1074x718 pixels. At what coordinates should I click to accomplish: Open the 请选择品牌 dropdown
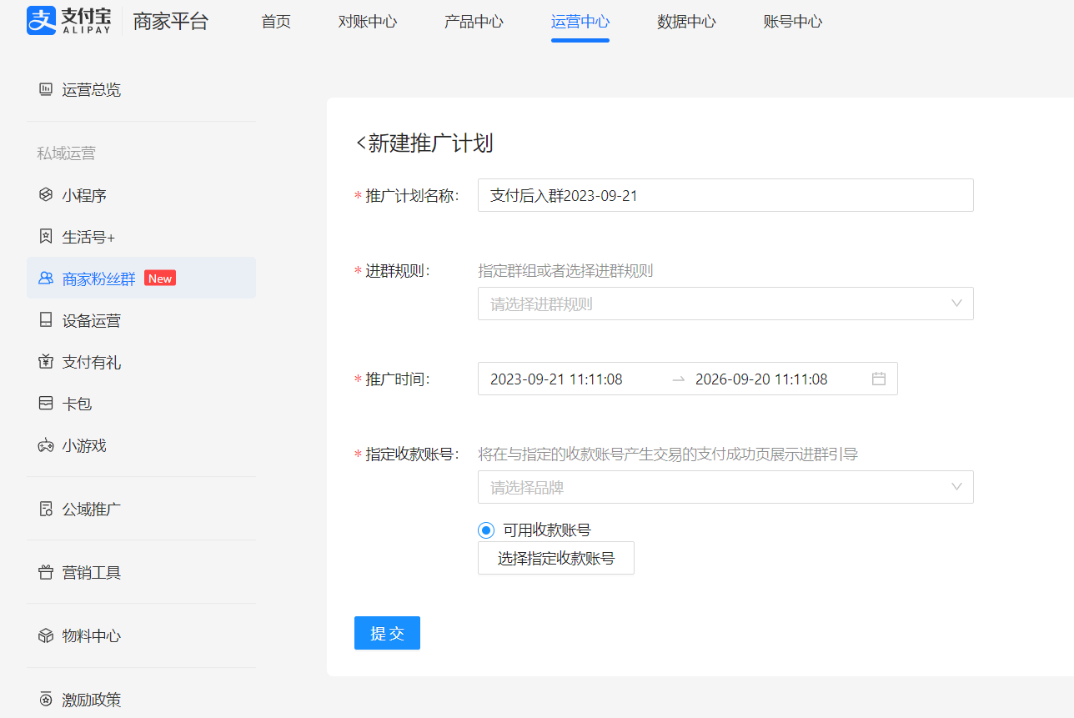tap(725, 487)
